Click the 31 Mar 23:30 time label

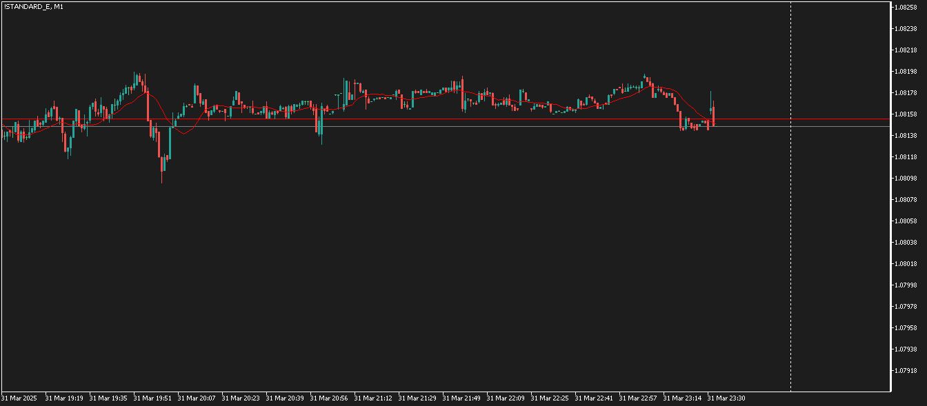coord(726,398)
